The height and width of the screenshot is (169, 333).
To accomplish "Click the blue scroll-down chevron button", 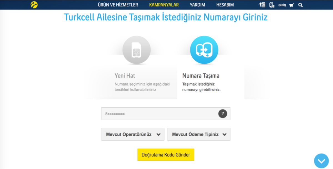I will click(321, 161).
